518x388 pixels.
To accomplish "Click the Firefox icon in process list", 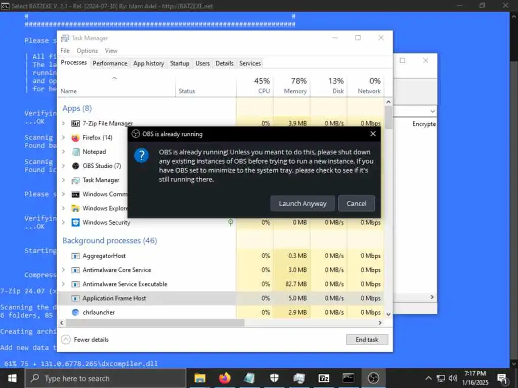I will pyautogui.click(x=76, y=137).
